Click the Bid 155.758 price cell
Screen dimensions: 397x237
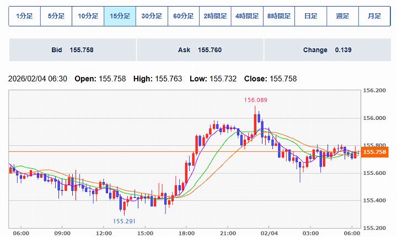click(x=72, y=50)
